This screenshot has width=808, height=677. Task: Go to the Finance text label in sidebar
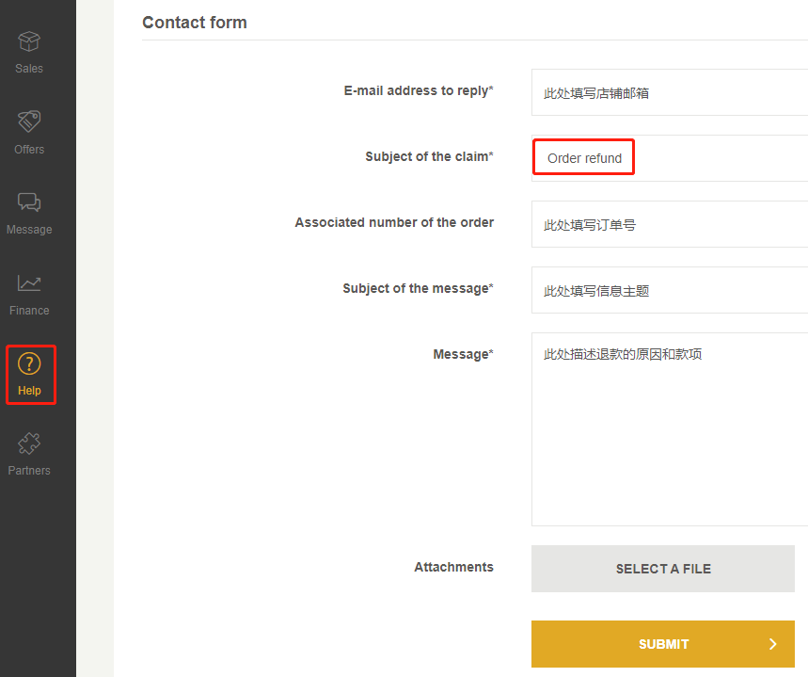29,311
